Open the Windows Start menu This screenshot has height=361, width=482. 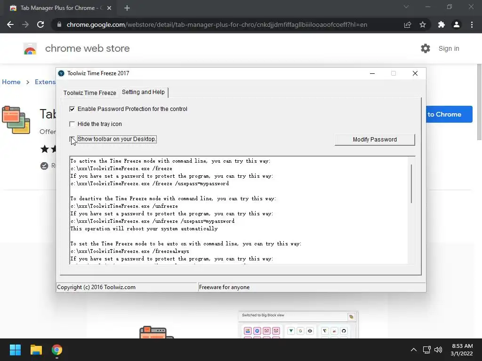point(15,350)
